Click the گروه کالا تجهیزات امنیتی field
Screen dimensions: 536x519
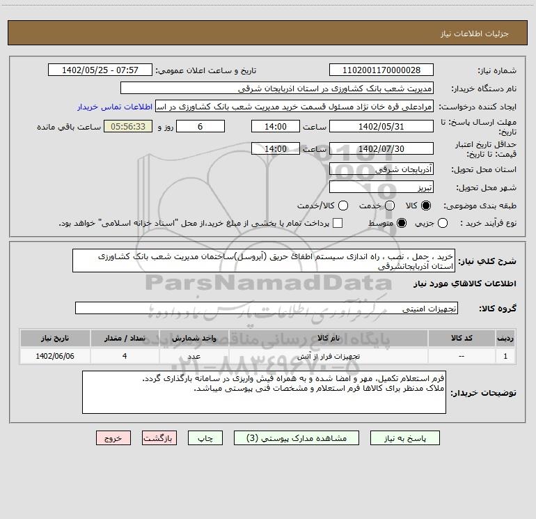click(x=267, y=308)
